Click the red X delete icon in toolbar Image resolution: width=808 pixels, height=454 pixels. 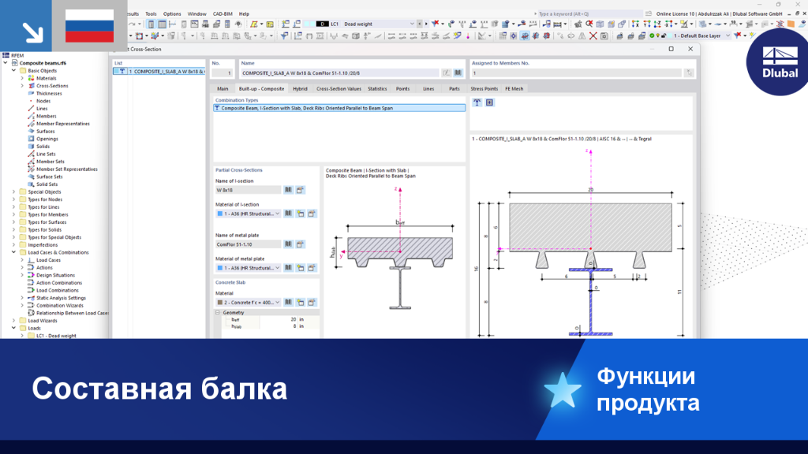pos(593,36)
